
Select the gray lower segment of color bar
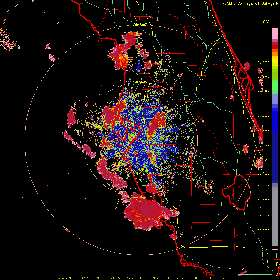[275, 216]
